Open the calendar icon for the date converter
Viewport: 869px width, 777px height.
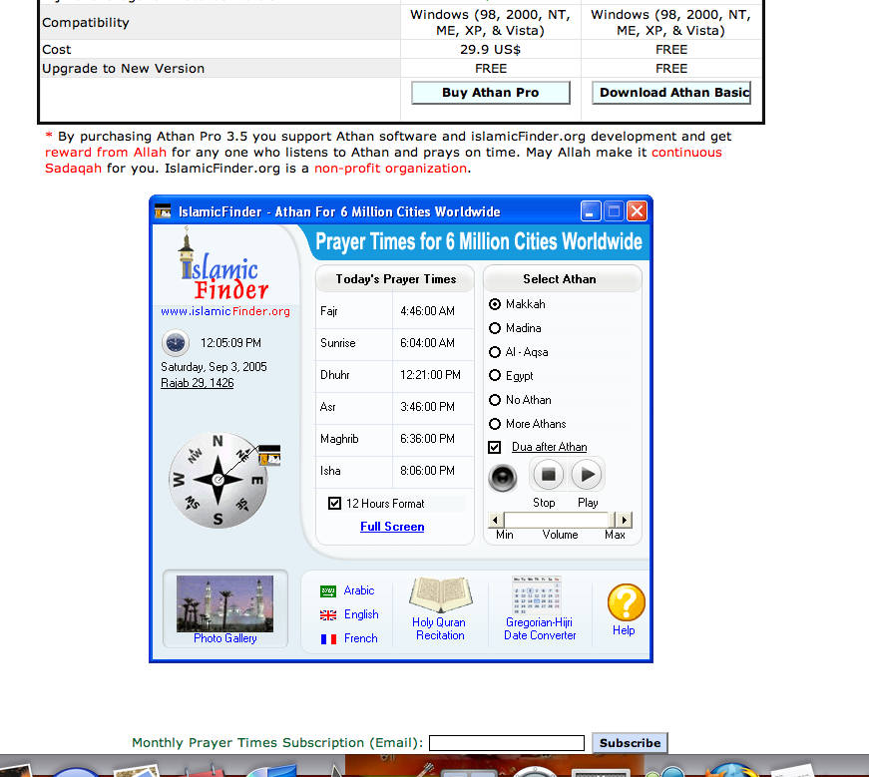pos(537,595)
